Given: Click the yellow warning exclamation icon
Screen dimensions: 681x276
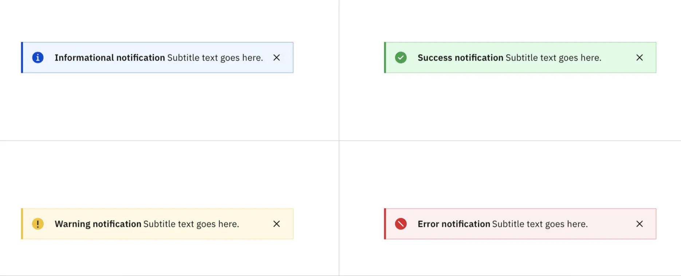Looking at the screenshot, I should point(38,224).
